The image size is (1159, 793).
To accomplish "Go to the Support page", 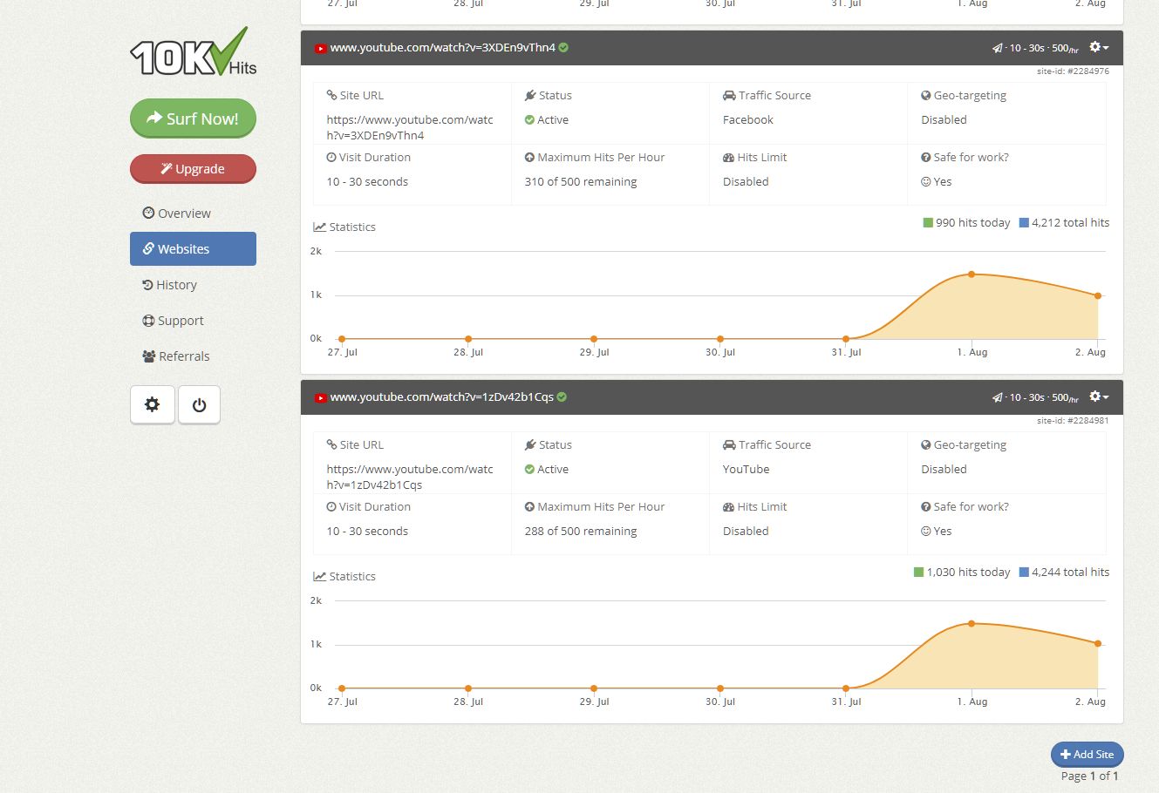I will [x=173, y=321].
